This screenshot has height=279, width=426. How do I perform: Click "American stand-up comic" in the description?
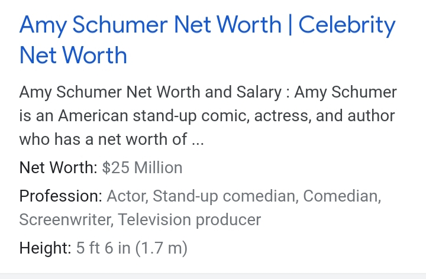click(x=145, y=116)
